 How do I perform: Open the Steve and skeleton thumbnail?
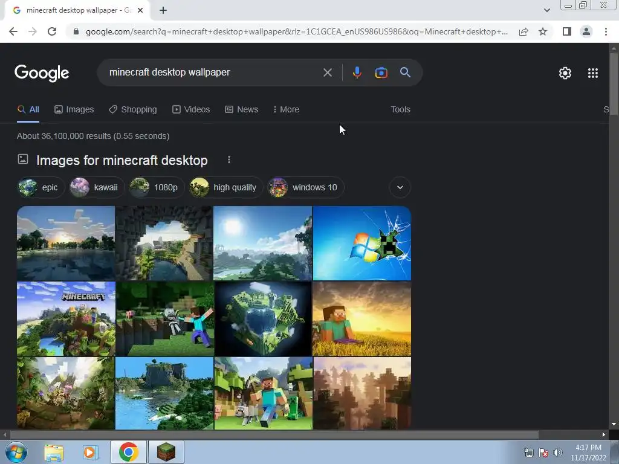[164, 319]
